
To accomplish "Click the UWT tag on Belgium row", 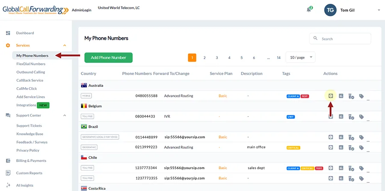I will coord(291,117).
